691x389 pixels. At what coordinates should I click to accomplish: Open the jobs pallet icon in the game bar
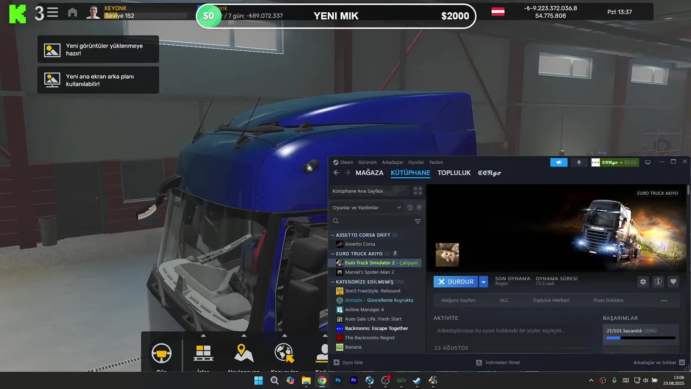click(203, 353)
